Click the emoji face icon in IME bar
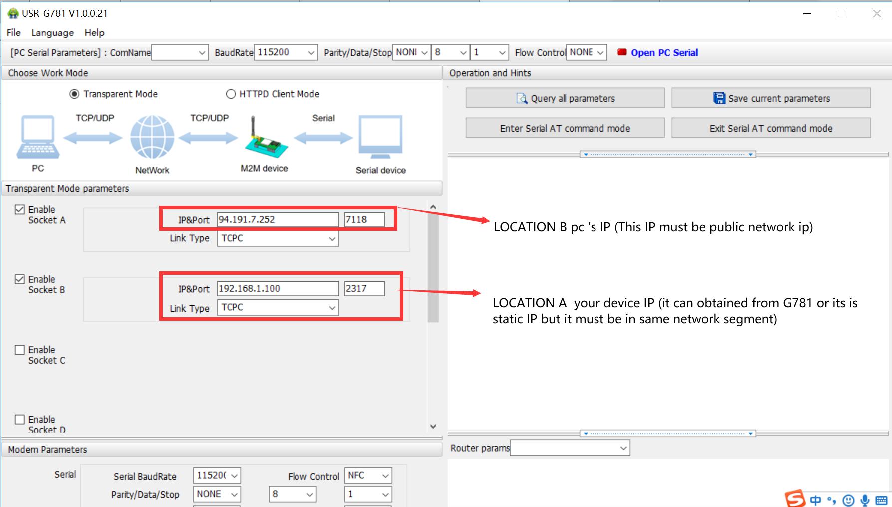 (x=848, y=500)
